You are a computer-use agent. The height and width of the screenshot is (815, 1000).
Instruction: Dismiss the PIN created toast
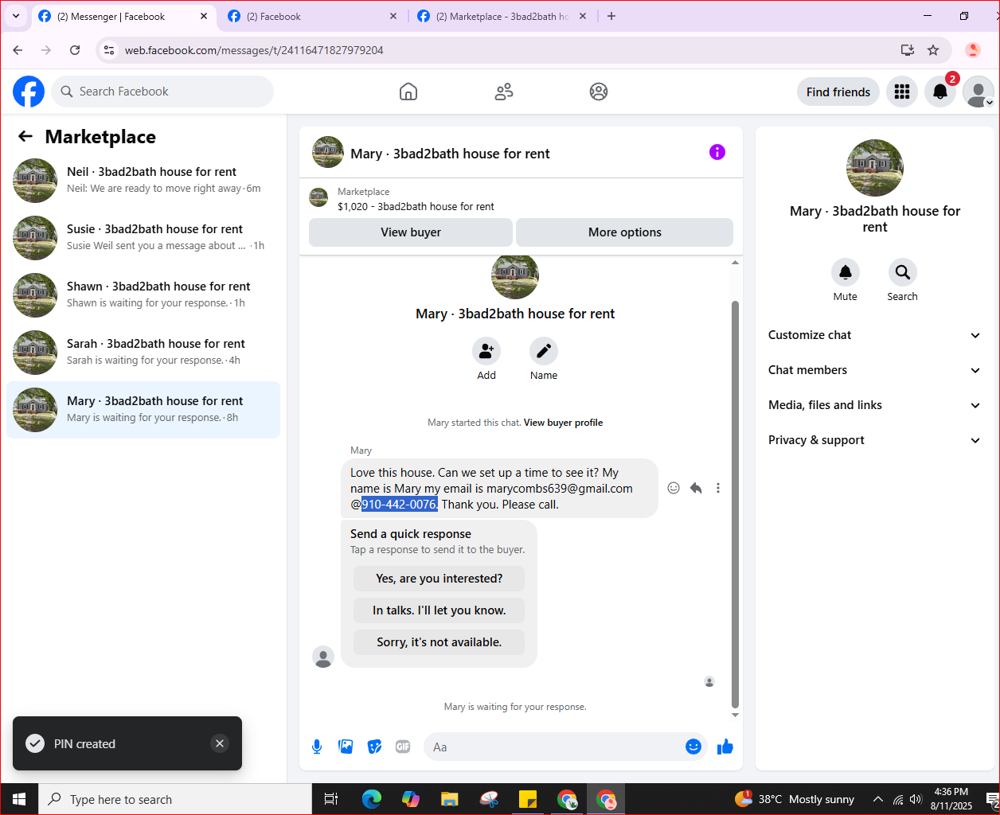click(x=220, y=743)
